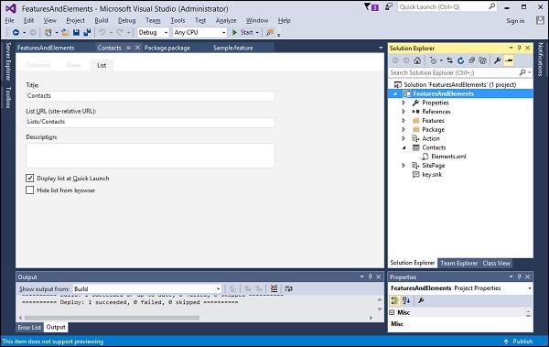
Task: Click the Clear All icon in Output toolbar
Action: pyautogui.click(x=274, y=288)
